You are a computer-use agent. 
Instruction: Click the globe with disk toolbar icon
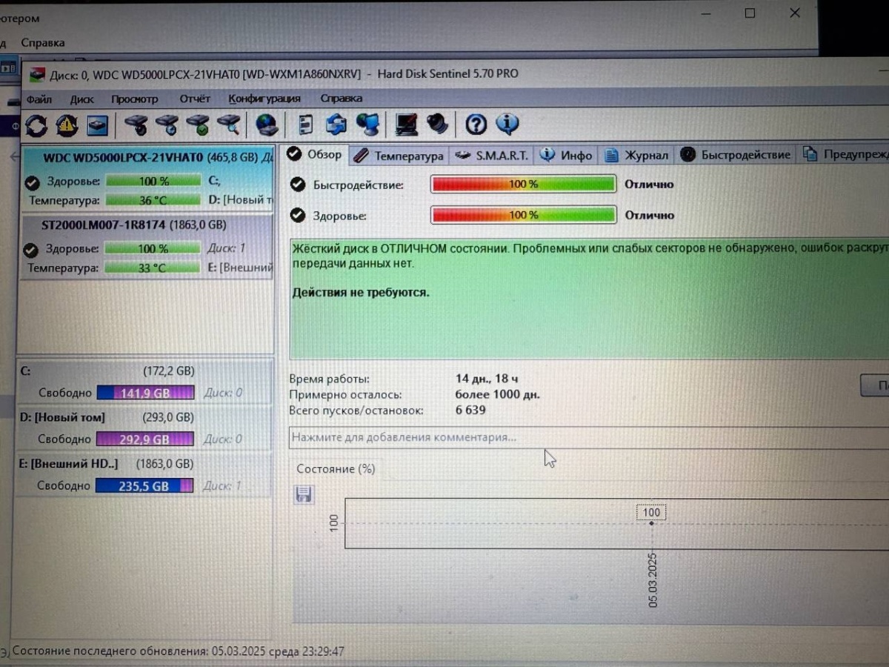[267, 125]
